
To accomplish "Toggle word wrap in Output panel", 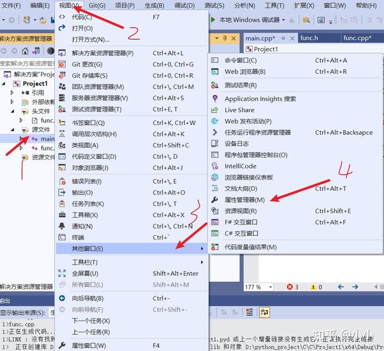I will point(264,313).
